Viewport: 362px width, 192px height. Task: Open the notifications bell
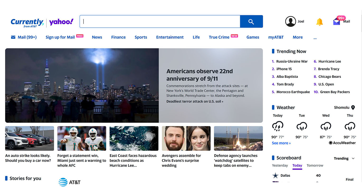[x=319, y=22]
